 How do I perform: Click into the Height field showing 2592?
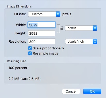click(42, 33)
